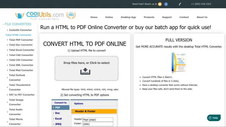Click the question mark Help button

(x=214, y=118)
